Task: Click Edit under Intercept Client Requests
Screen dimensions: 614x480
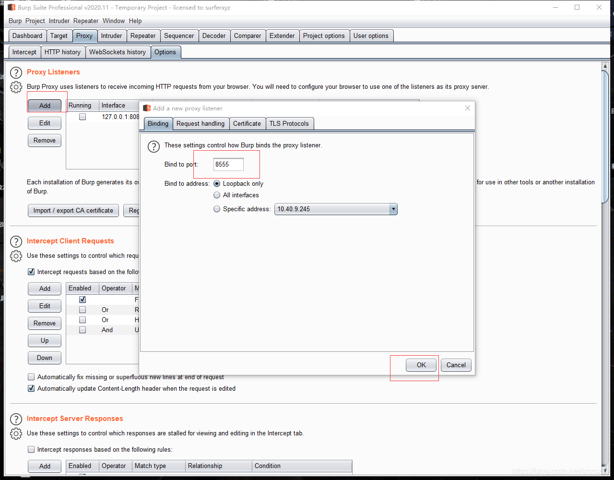Action: tap(45, 306)
